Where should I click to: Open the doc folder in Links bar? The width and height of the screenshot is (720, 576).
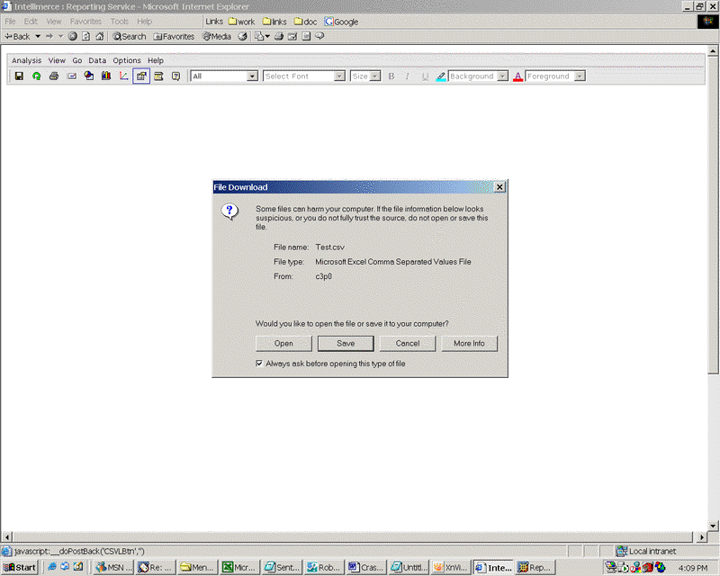point(305,22)
